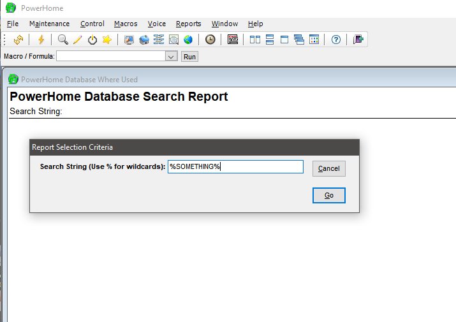
Task: Click the arrange icons grid icon
Action: pos(314,40)
